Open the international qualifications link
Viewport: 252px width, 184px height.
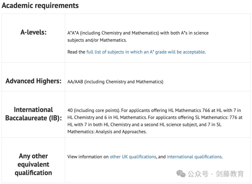[x=194, y=157]
